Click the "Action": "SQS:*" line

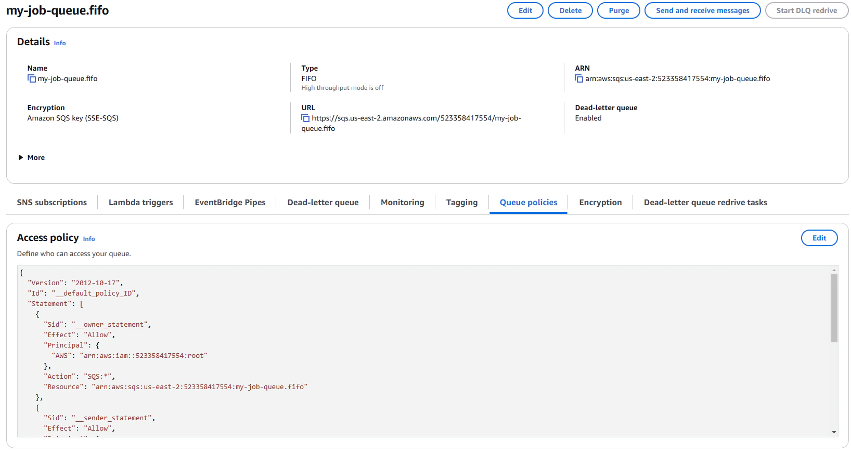coord(80,377)
